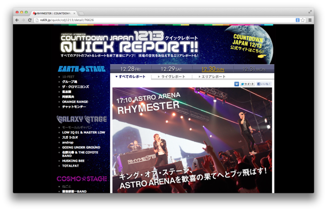Open the 曽我部恵一BAND report link
The image size is (327, 211).
click(x=74, y=191)
